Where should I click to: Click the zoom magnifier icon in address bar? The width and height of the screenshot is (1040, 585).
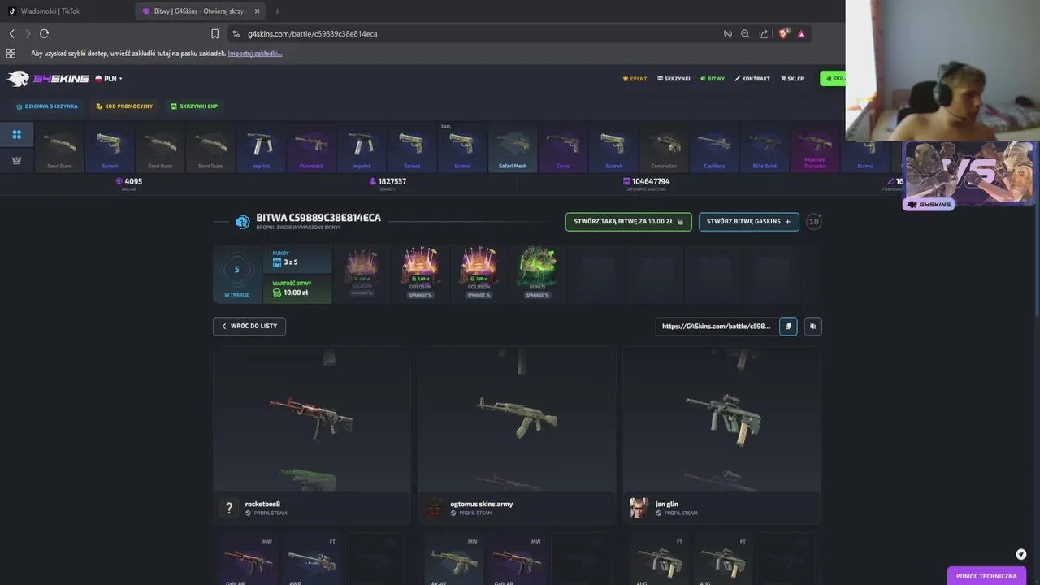click(745, 34)
